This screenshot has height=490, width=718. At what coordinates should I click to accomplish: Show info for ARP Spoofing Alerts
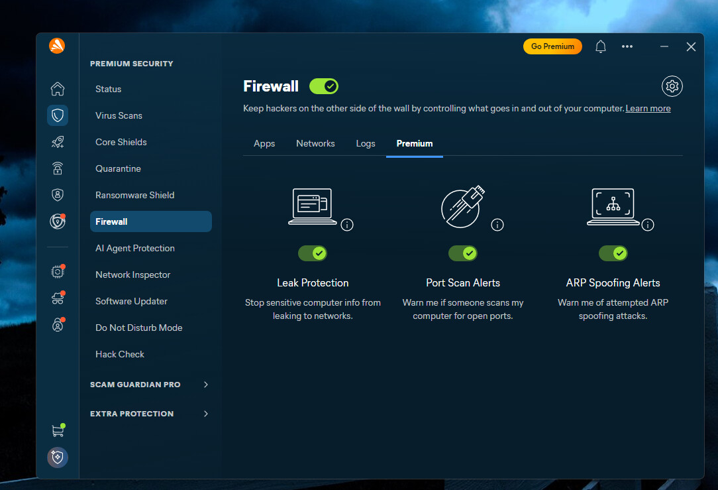(648, 225)
